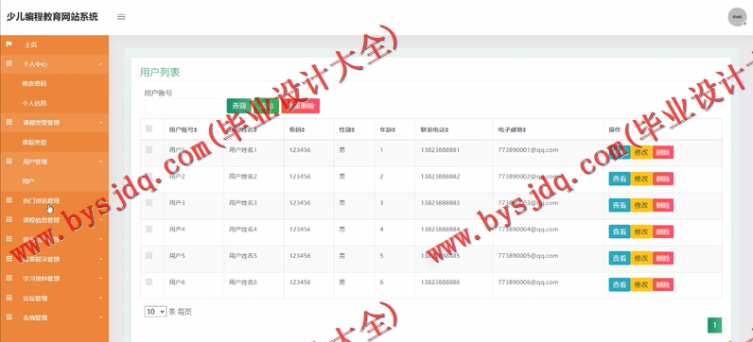Image resolution: width=753 pixels, height=342 pixels.
Task: Open 用户 submenu item
Action: (27, 181)
